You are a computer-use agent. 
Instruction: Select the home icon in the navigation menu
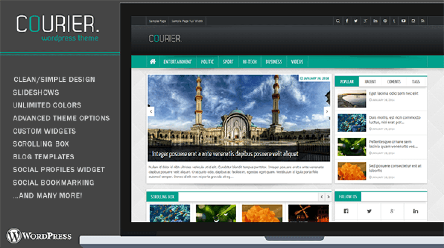(x=153, y=61)
